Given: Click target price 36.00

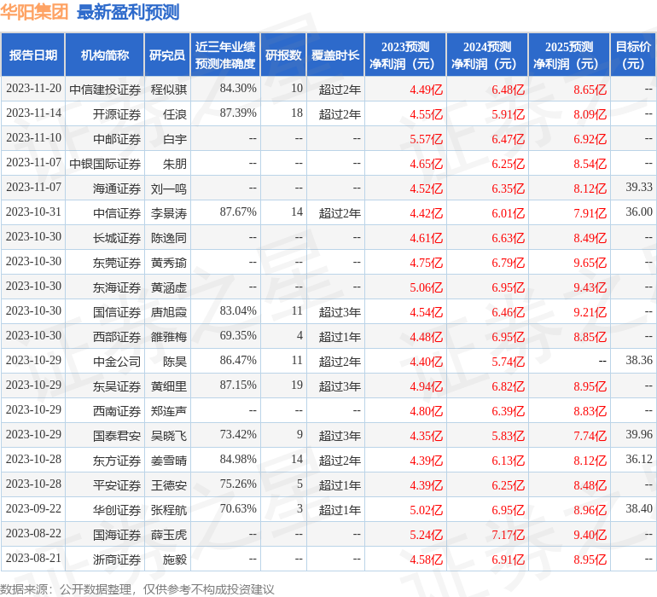Looking at the screenshot, I should 639,212.
